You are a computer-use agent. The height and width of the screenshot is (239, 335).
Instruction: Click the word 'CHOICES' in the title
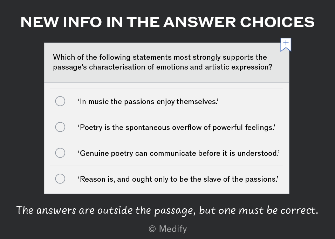[277, 22]
